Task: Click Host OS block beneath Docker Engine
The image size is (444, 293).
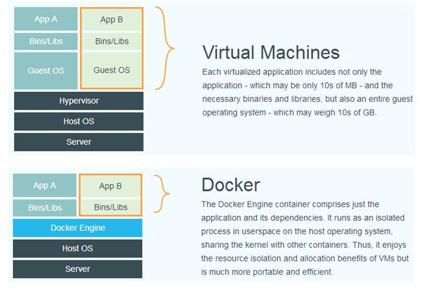Action: coord(77,248)
